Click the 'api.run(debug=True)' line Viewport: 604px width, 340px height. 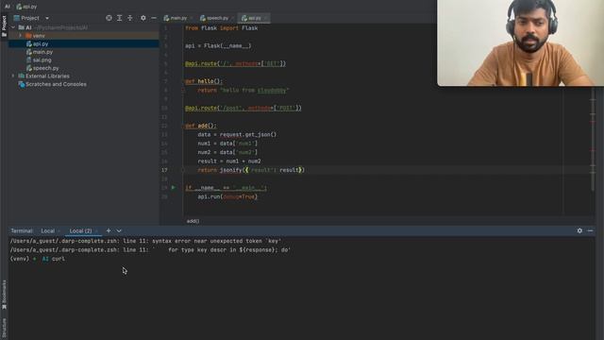click(x=227, y=196)
